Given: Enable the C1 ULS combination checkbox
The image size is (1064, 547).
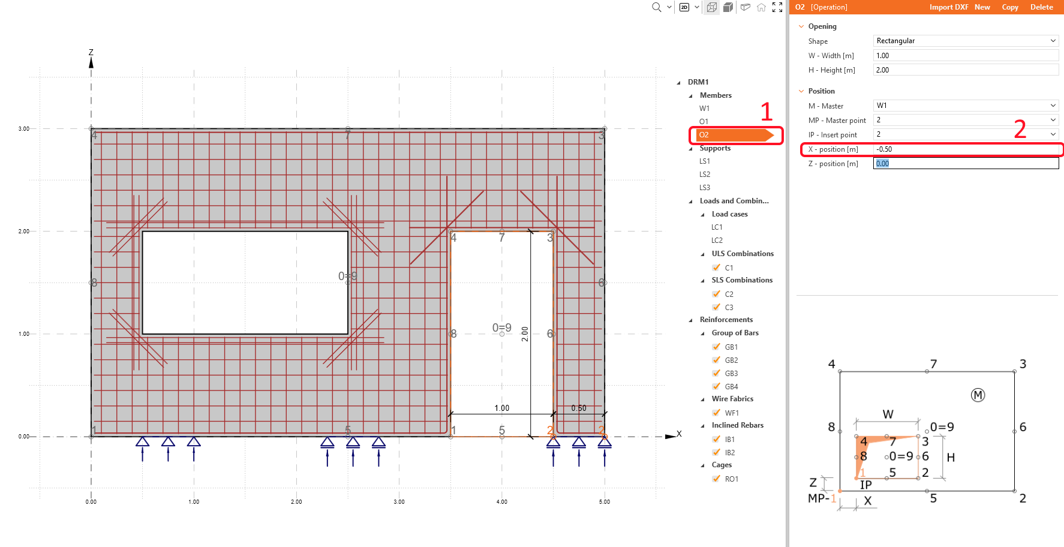Looking at the screenshot, I should [716, 267].
